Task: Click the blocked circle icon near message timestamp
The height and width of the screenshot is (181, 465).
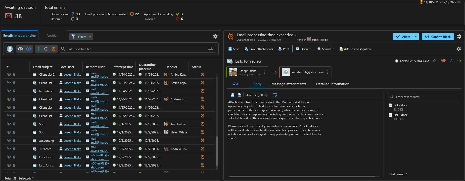Action: tap(435, 61)
